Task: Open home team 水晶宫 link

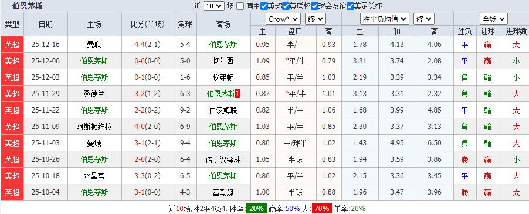Action: pos(94,176)
